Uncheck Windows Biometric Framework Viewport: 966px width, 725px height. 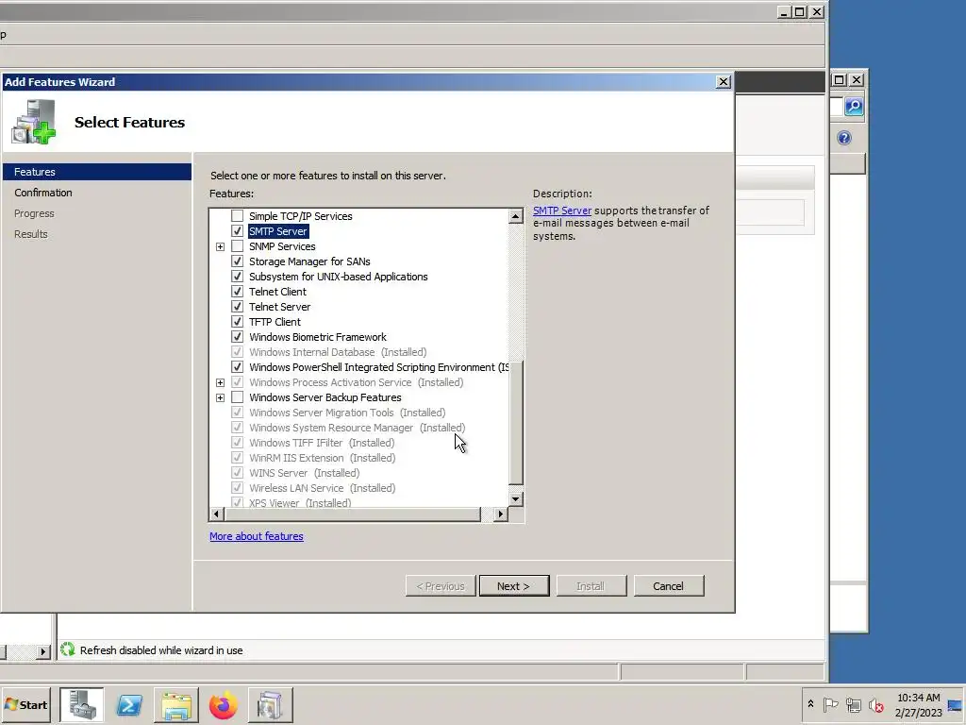click(237, 337)
